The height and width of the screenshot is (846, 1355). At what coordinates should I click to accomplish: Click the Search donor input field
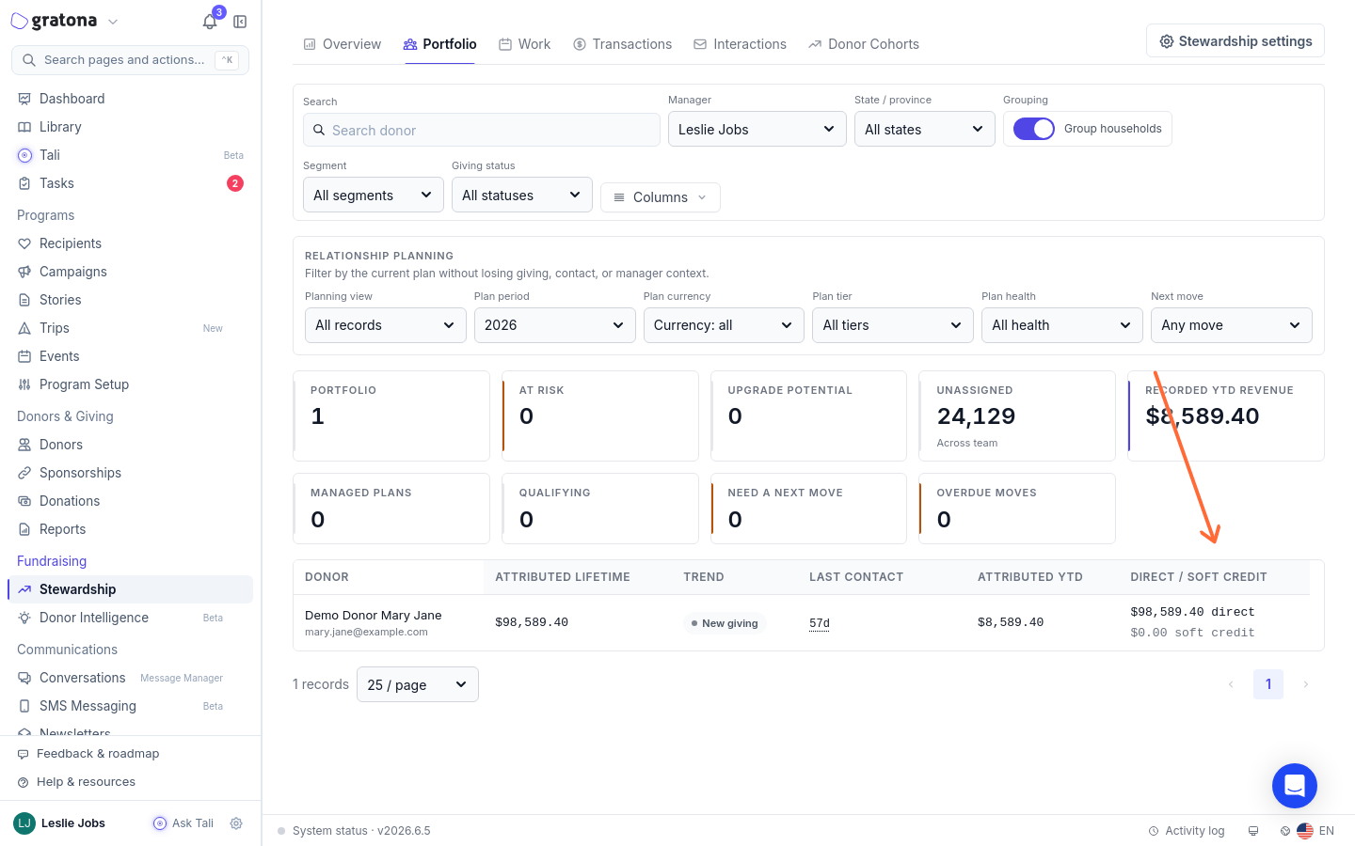482,130
